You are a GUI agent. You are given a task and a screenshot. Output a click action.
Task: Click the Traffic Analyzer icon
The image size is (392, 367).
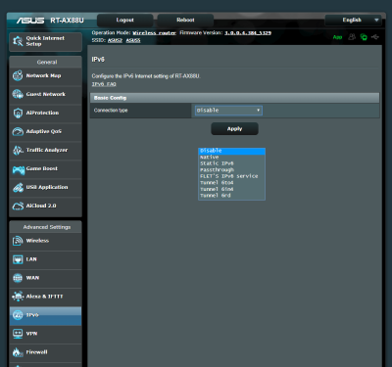tap(18, 150)
